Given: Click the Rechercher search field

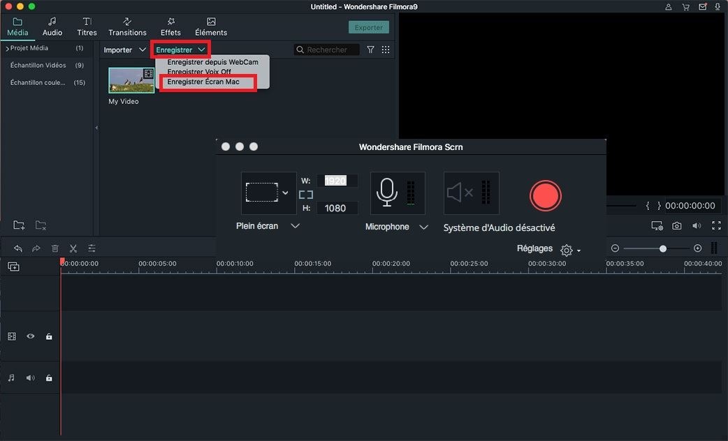Looking at the screenshot, I should pyautogui.click(x=327, y=50).
